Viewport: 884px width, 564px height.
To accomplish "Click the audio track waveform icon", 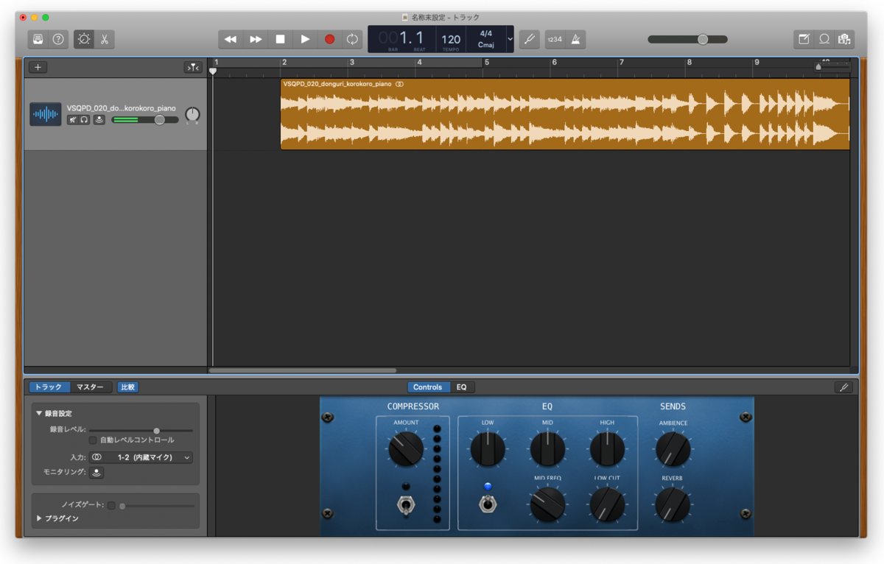I will pos(46,114).
